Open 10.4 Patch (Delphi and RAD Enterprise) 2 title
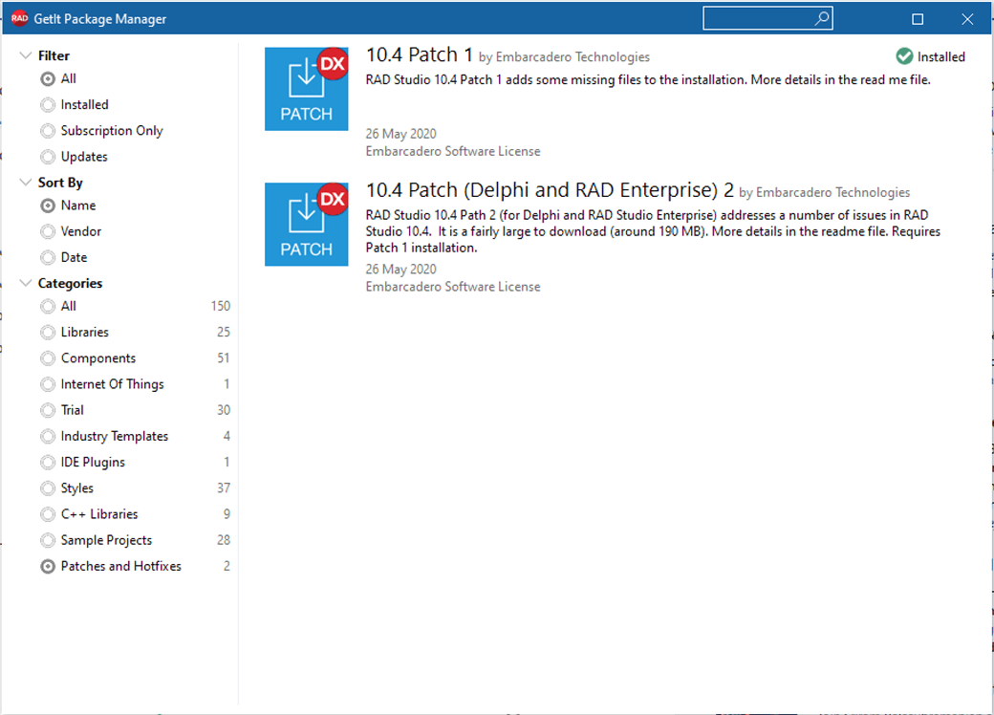This screenshot has width=994, height=715. (550, 190)
